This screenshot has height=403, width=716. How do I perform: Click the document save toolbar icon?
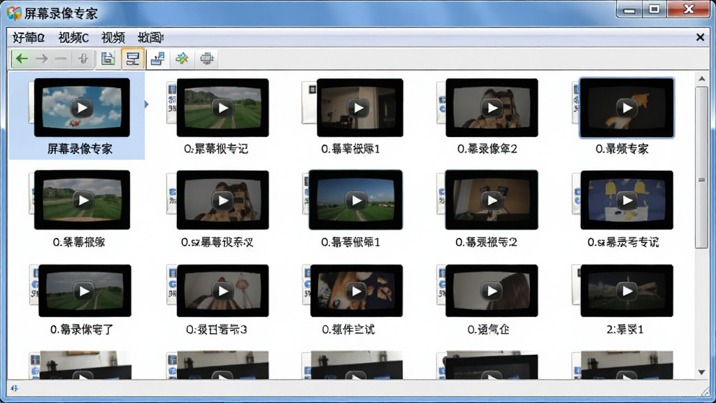108,59
